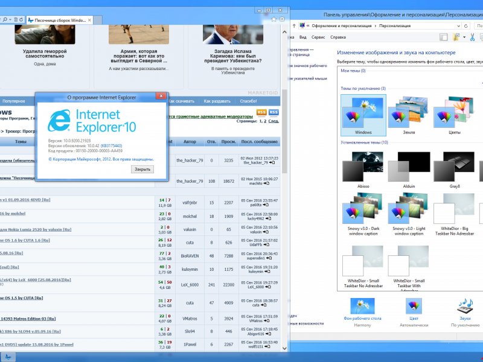The height and width of the screenshot is (362, 483).
Task: Close the О программе Internet Explorer dialog
Action: pyautogui.click(x=161, y=96)
